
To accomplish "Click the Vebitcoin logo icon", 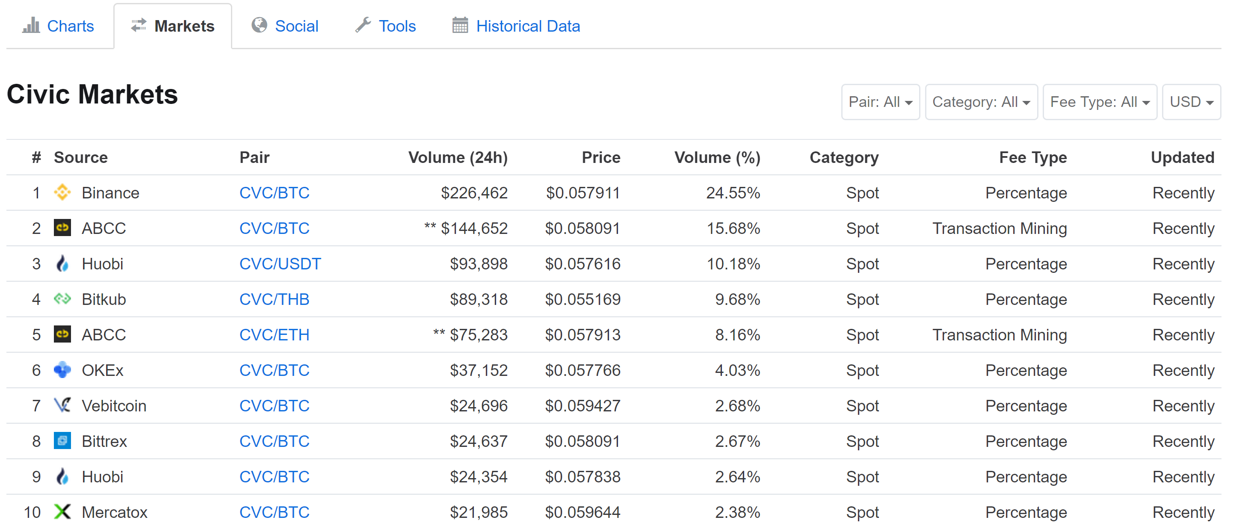I will pos(62,405).
